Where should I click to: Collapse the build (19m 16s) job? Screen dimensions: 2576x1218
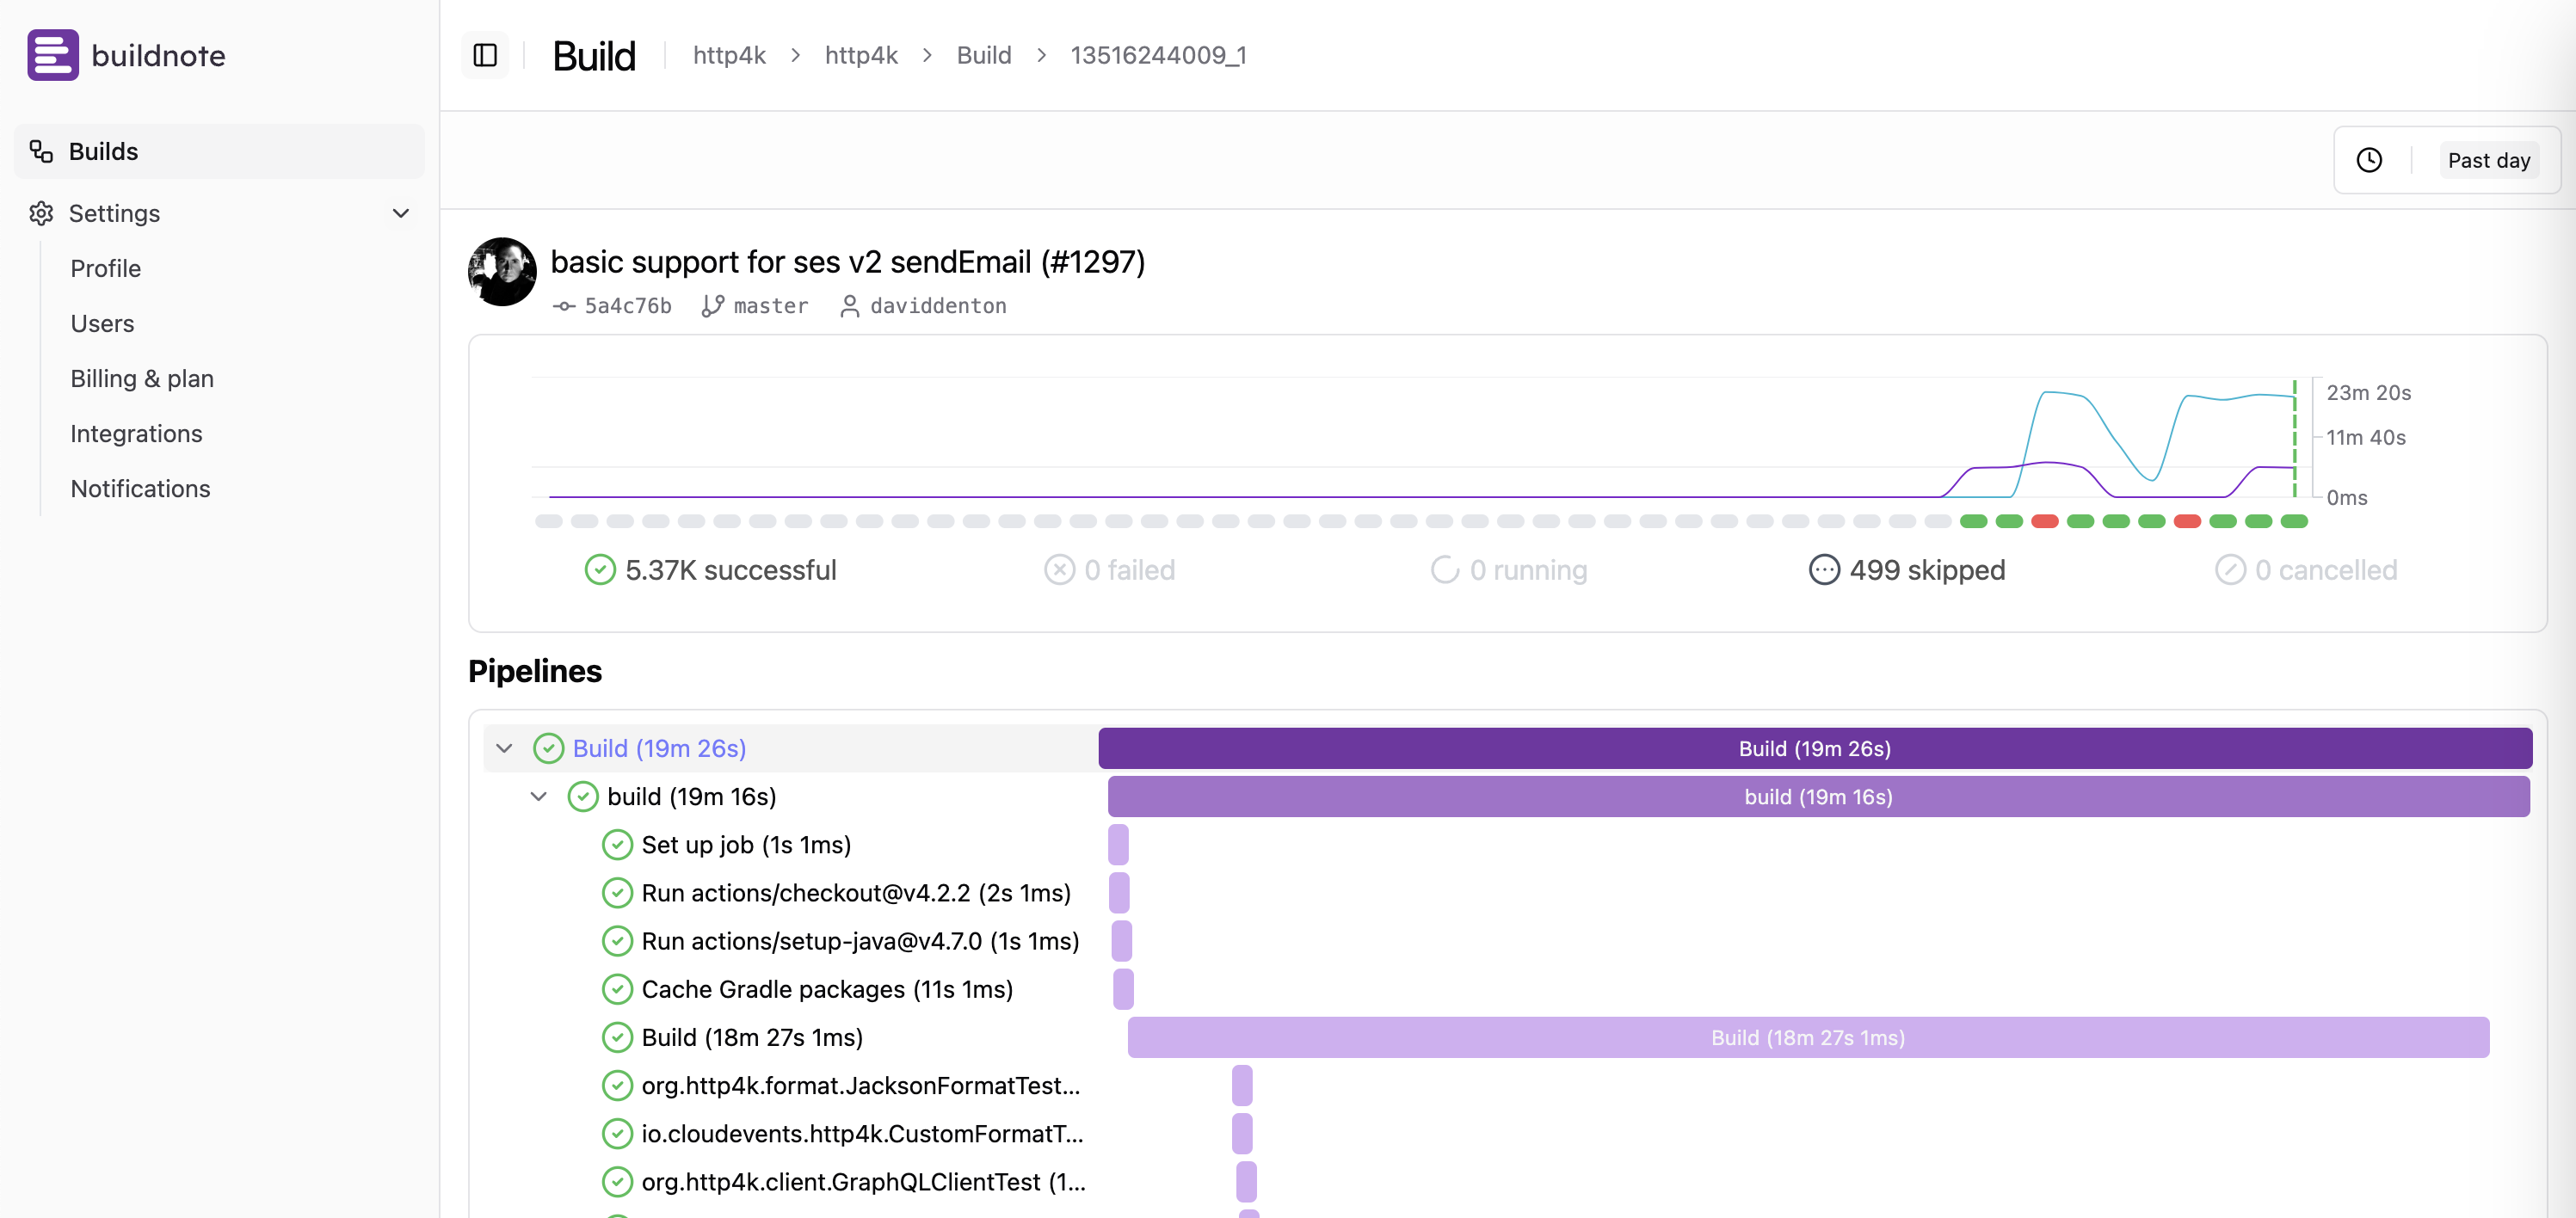(x=538, y=796)
